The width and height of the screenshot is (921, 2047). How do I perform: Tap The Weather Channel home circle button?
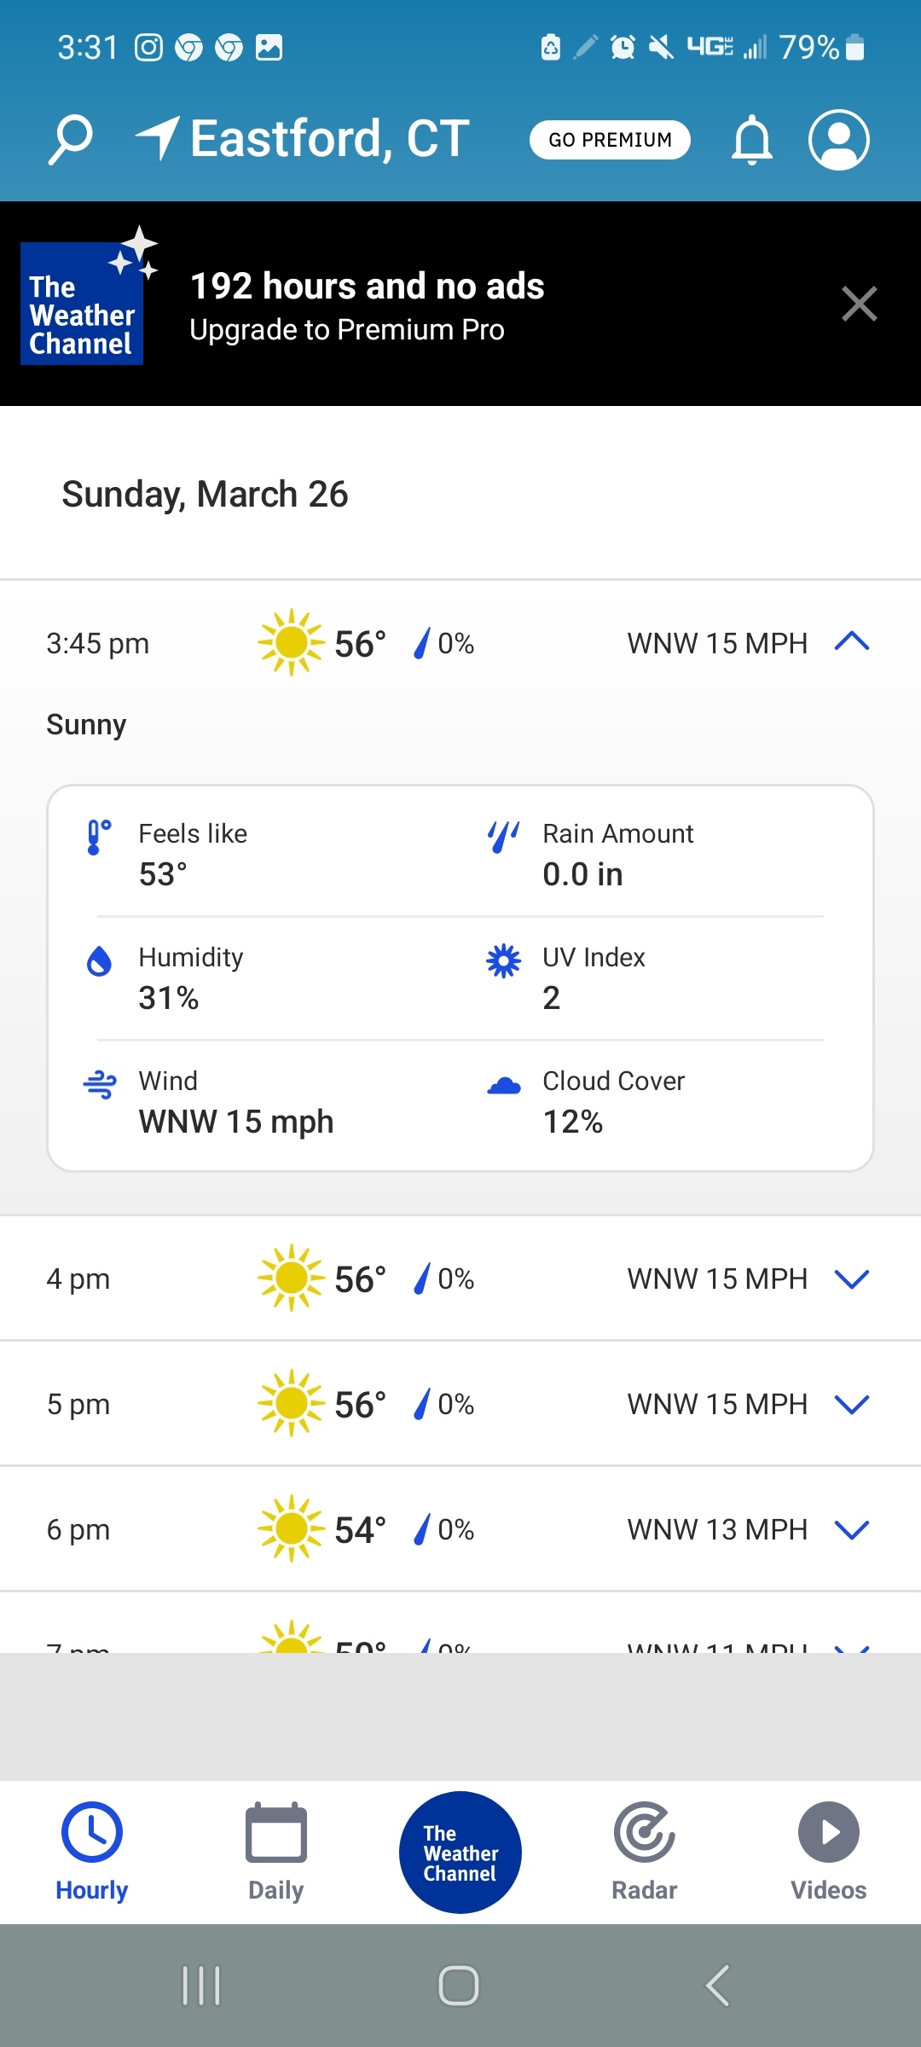(x=460, y=1852)
